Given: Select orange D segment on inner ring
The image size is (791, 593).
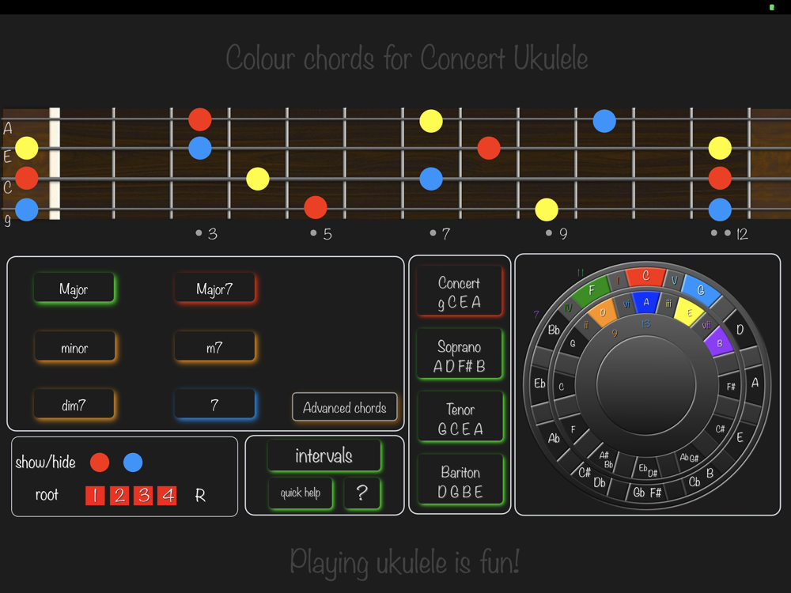Looking at the screenshot, I should (x=603, y=312).
